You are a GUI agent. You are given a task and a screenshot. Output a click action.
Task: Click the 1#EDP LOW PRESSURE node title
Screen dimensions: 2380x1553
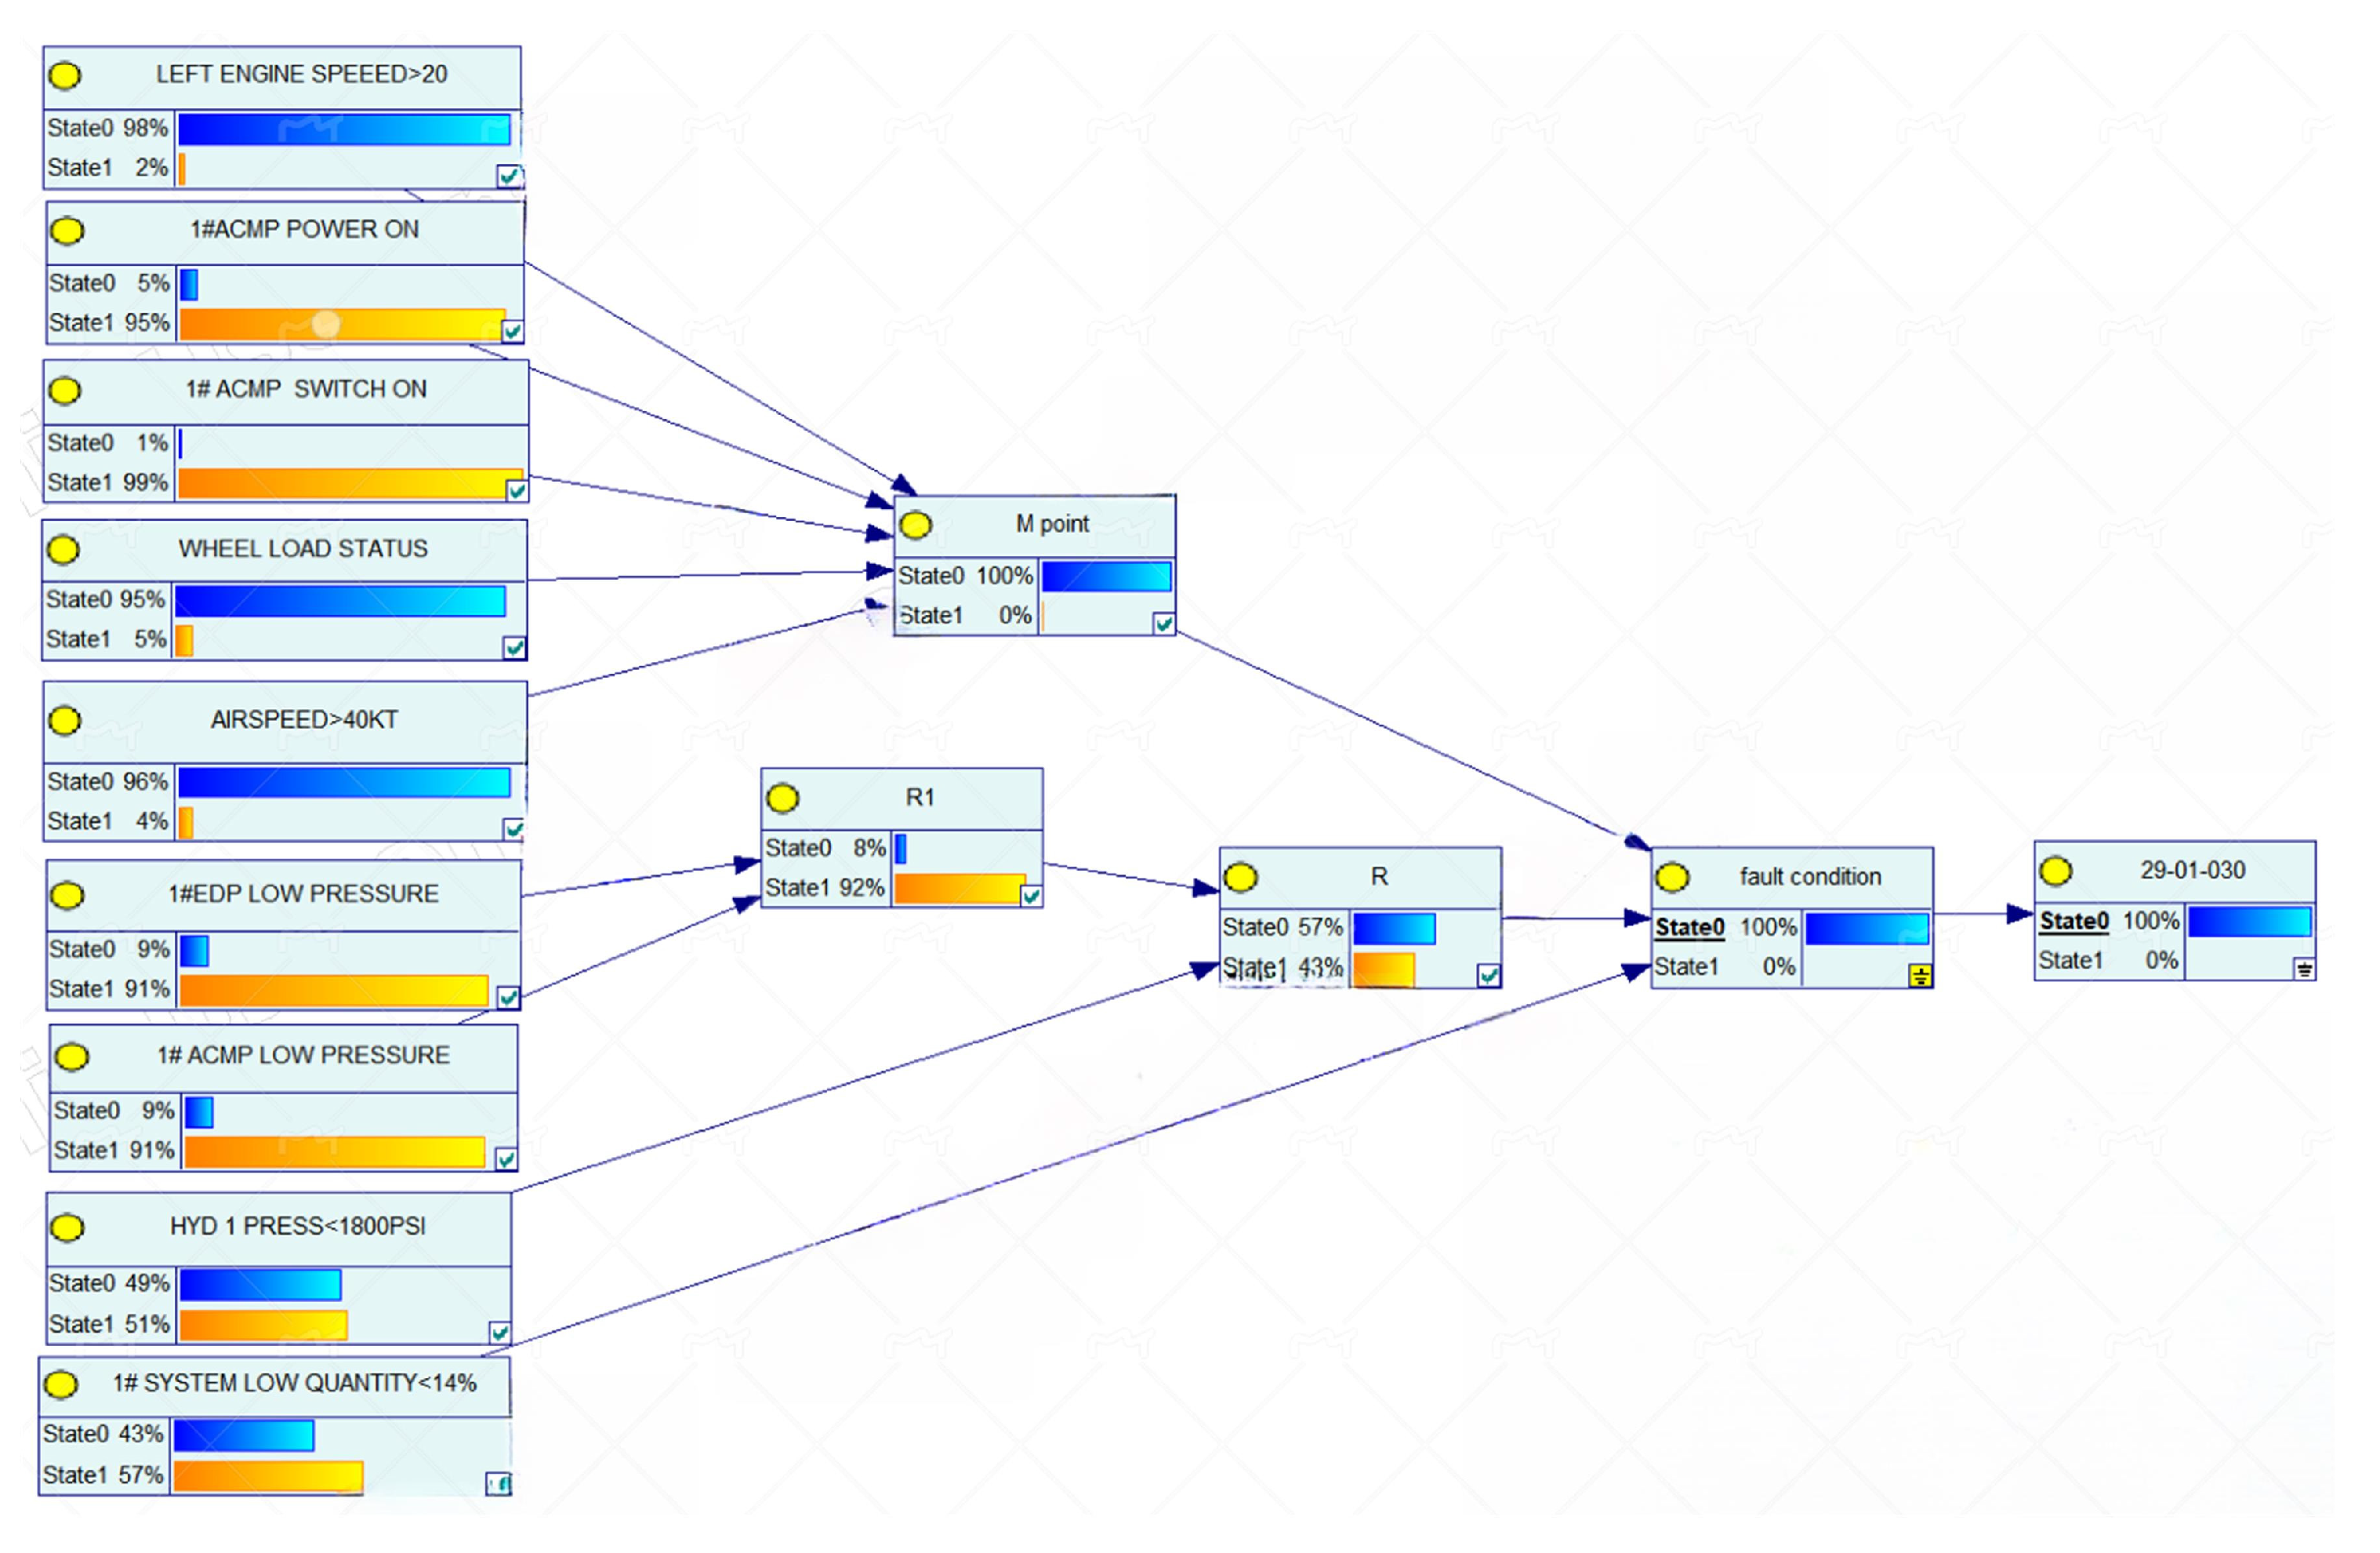point(303,895)
